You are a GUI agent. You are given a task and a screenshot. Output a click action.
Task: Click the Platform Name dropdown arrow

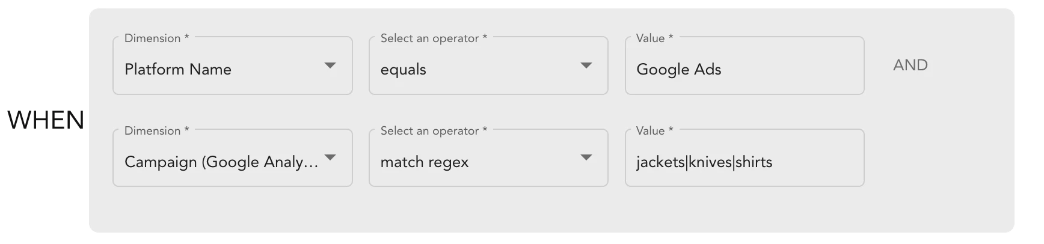330,66
